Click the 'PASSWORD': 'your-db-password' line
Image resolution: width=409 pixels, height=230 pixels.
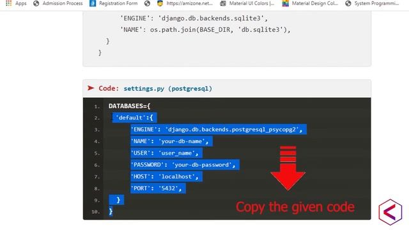tap(185, 165)
